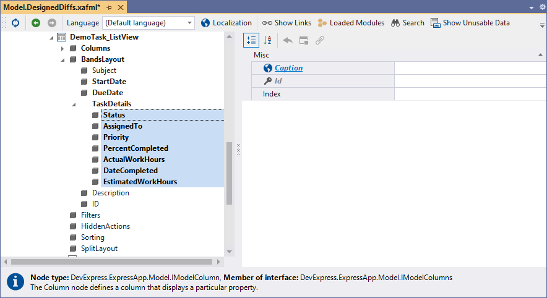Click the tree horizontal scroll left arrow
Screen dimensions: 547x298
point(5,262)
